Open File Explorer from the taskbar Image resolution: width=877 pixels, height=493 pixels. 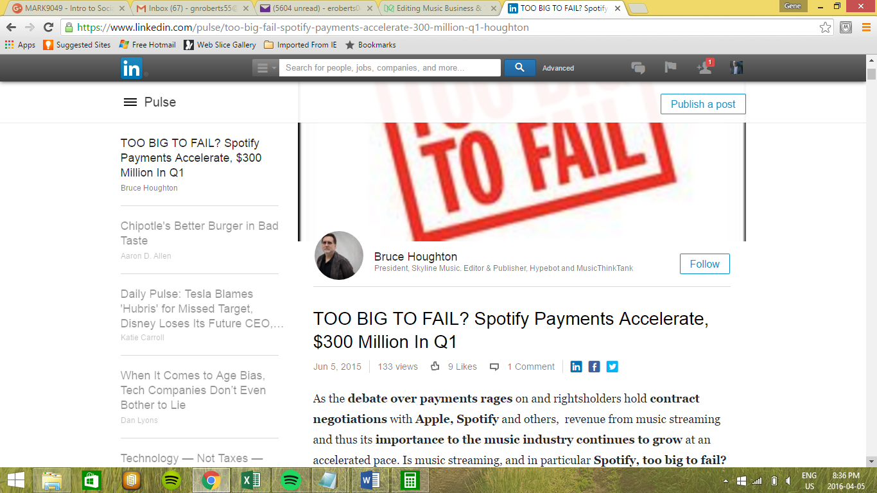point(52,480)
